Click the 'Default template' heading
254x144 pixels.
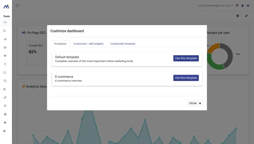[x=67, y=57]
